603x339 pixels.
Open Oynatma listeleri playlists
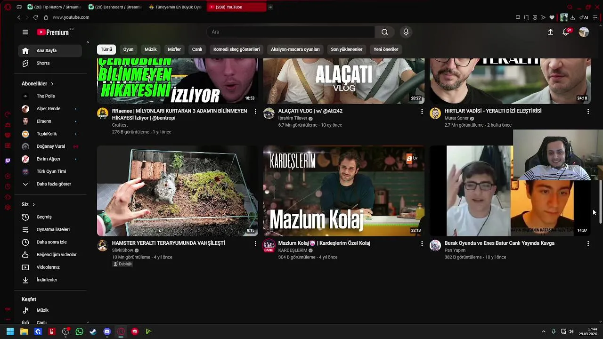click(51, 230)
